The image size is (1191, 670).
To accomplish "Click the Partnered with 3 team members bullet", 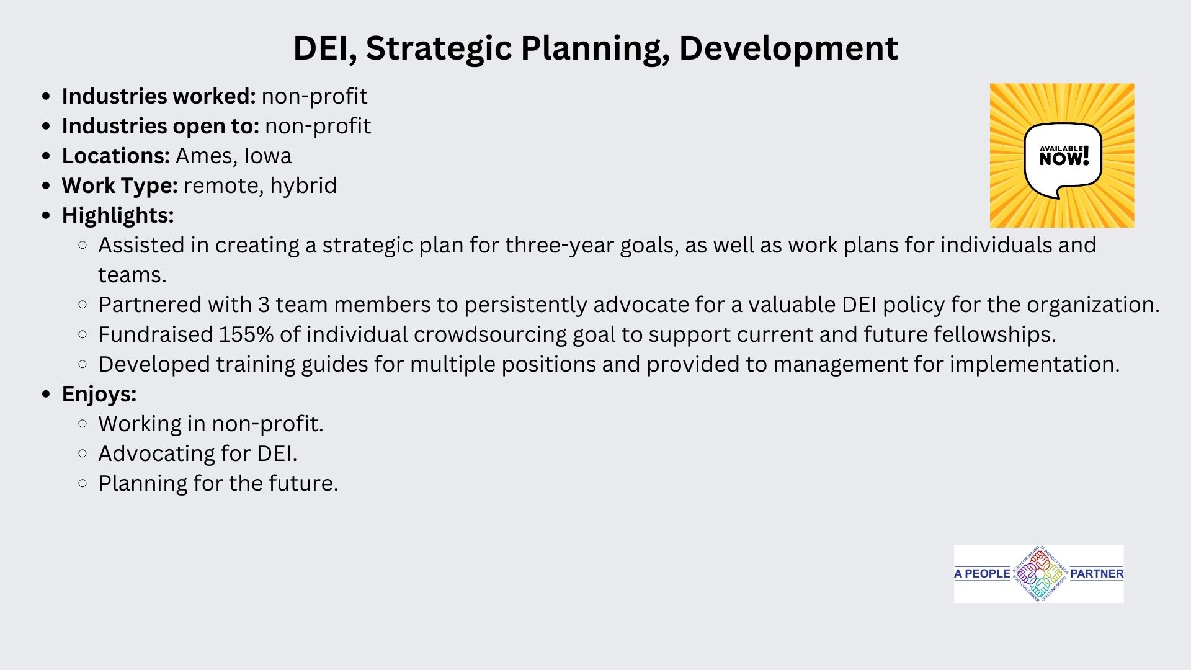I will click(x=629, y=305).
